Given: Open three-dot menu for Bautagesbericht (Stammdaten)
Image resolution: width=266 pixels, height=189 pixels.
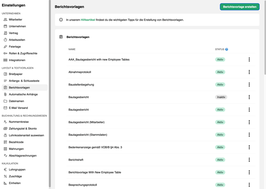Looking at the screenshot, I should click(x=249, y=135).
